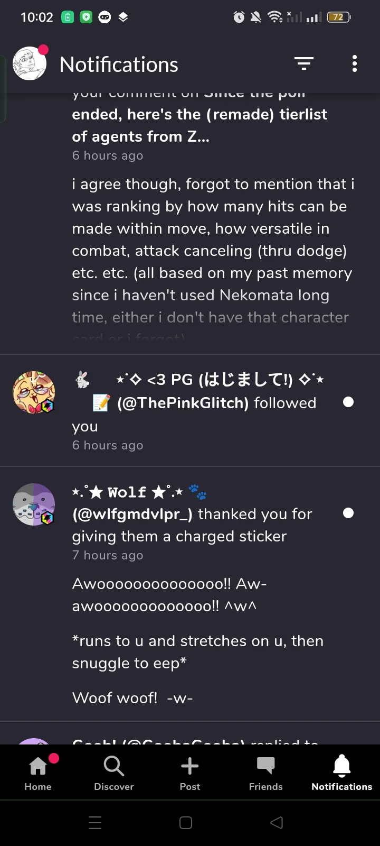The image size is (380, 846).
Task: Open the tierlist post title link
Action: [x=199, y=125]
